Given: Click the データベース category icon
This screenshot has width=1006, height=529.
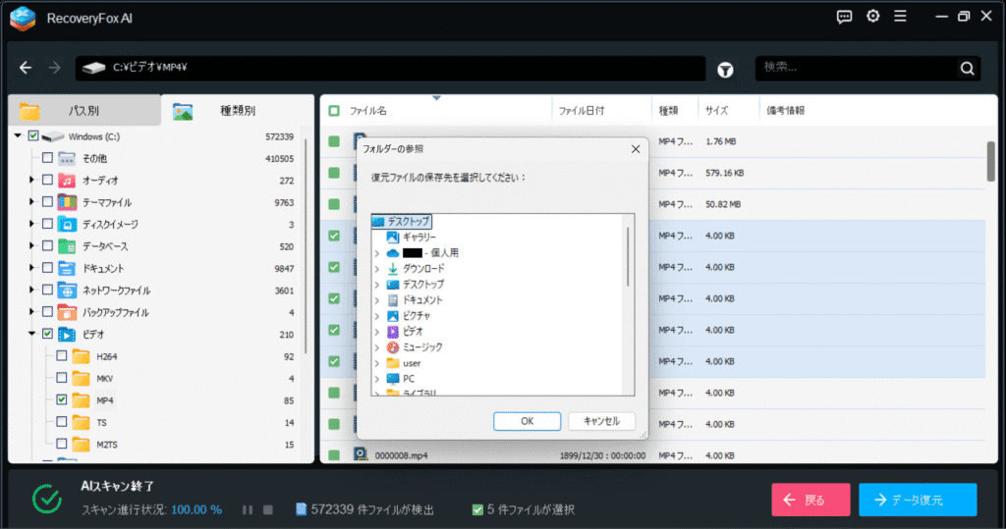Looking at the screenshot, I should pos(67,246).
